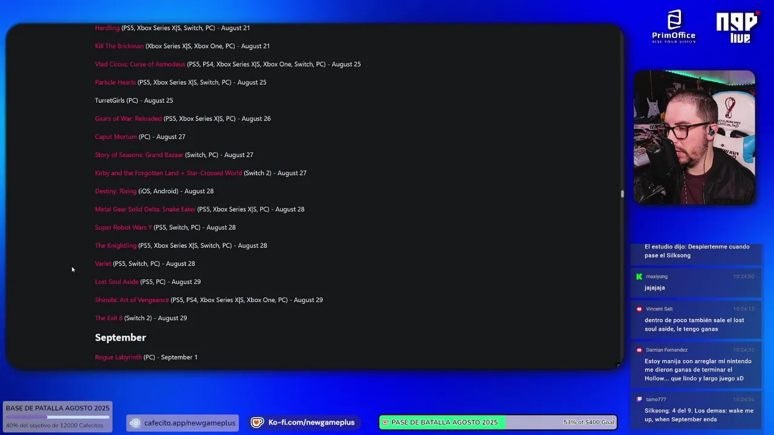Open the Destiny: Rising link
Screen dimensions: 774x435
tap(115, 191)
